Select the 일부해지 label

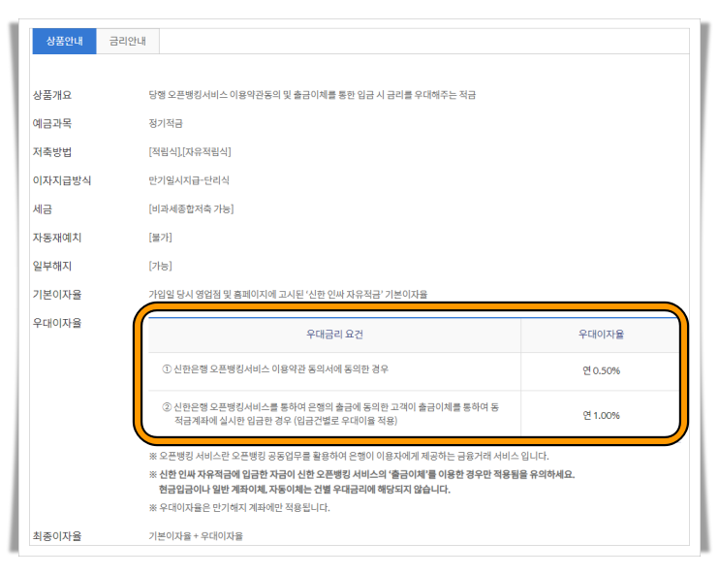[x=51, y=266]
